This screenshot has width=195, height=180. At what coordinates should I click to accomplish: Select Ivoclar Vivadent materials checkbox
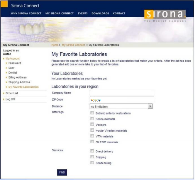pyautogui.click(x=92, y=130)
